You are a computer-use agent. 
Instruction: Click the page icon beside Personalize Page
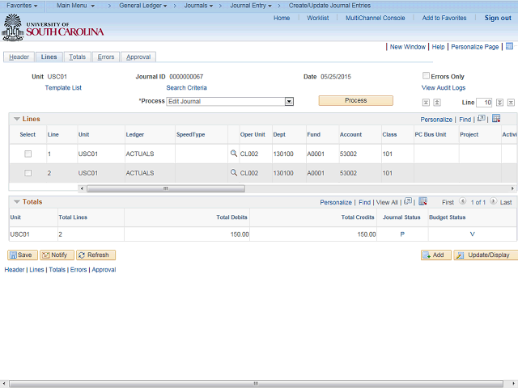509,46
